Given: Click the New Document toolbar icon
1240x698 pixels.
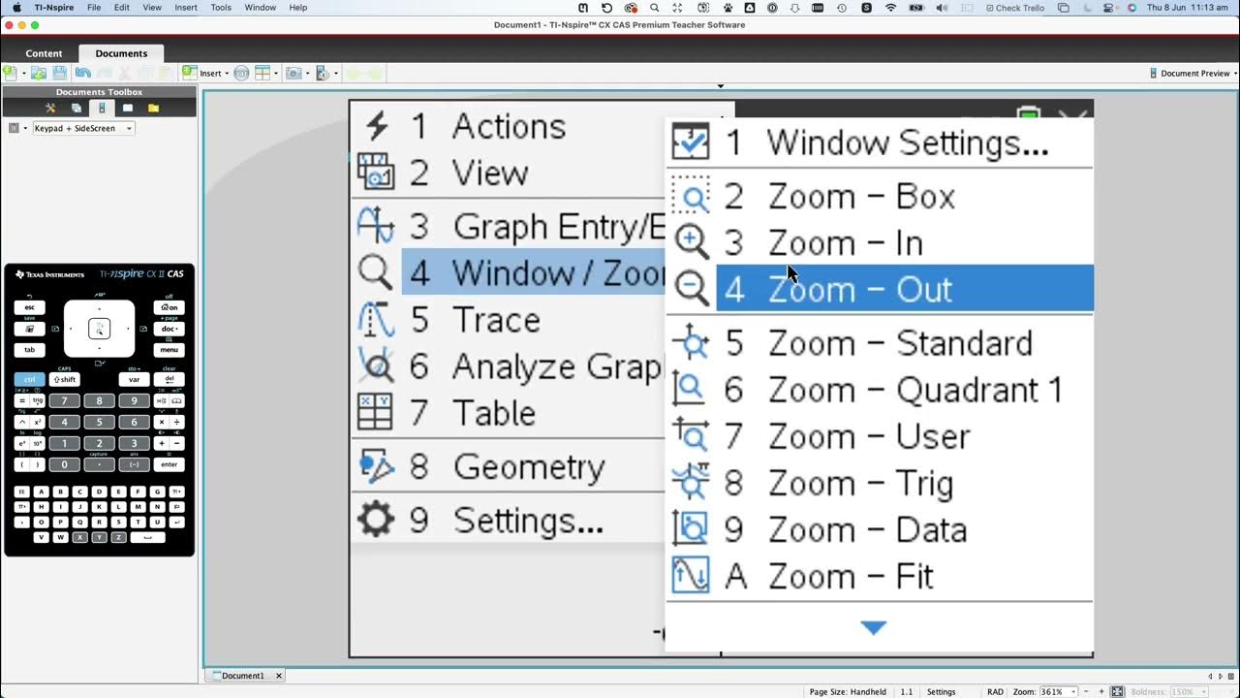Looking at the screenshot, I should (10, 73).
